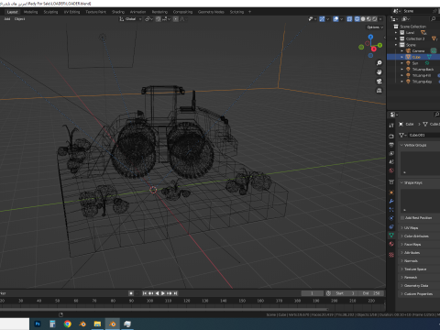Open the green Object Data properties tab

(x=391, y=236)
